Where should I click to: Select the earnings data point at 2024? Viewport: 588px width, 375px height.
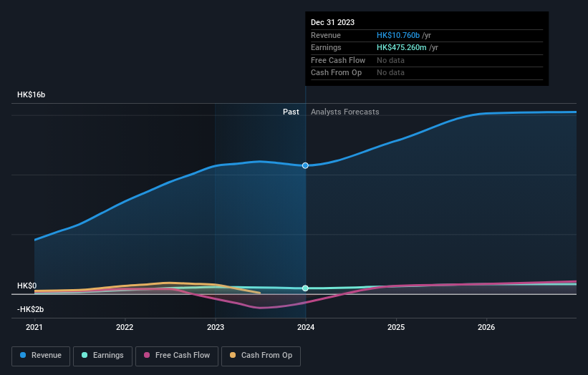[x=305, y=288]
